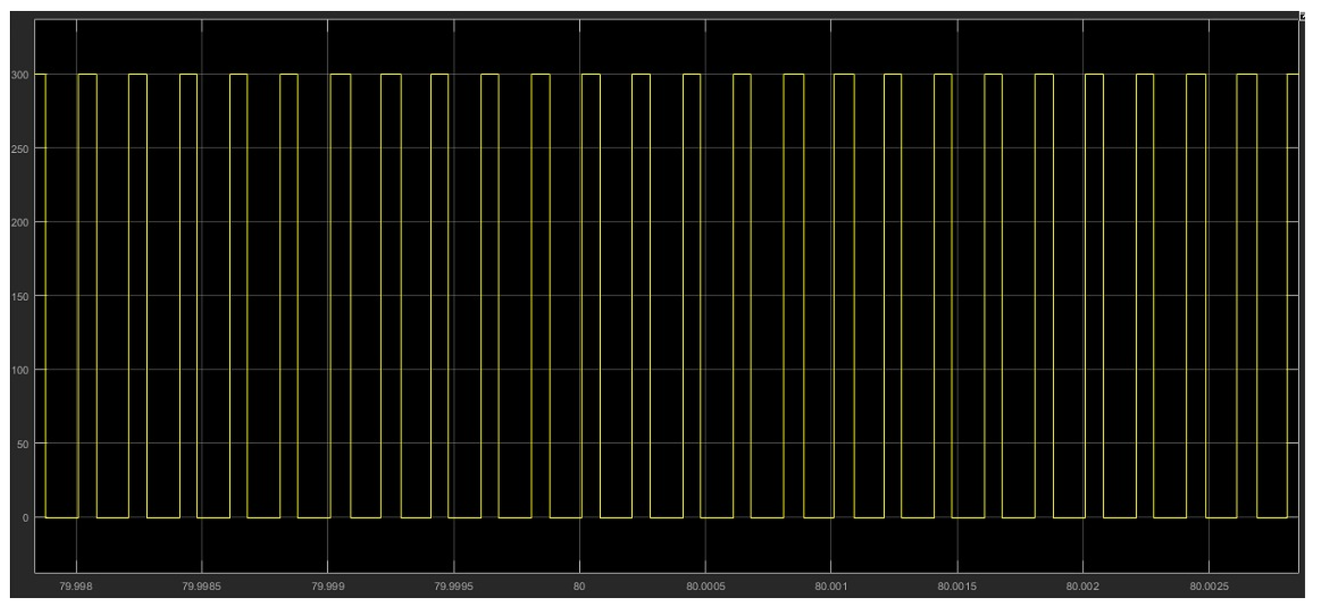Click the 80.0005 time axis label
This screenshot has width=1317, height=608.
tap(705, 586)
